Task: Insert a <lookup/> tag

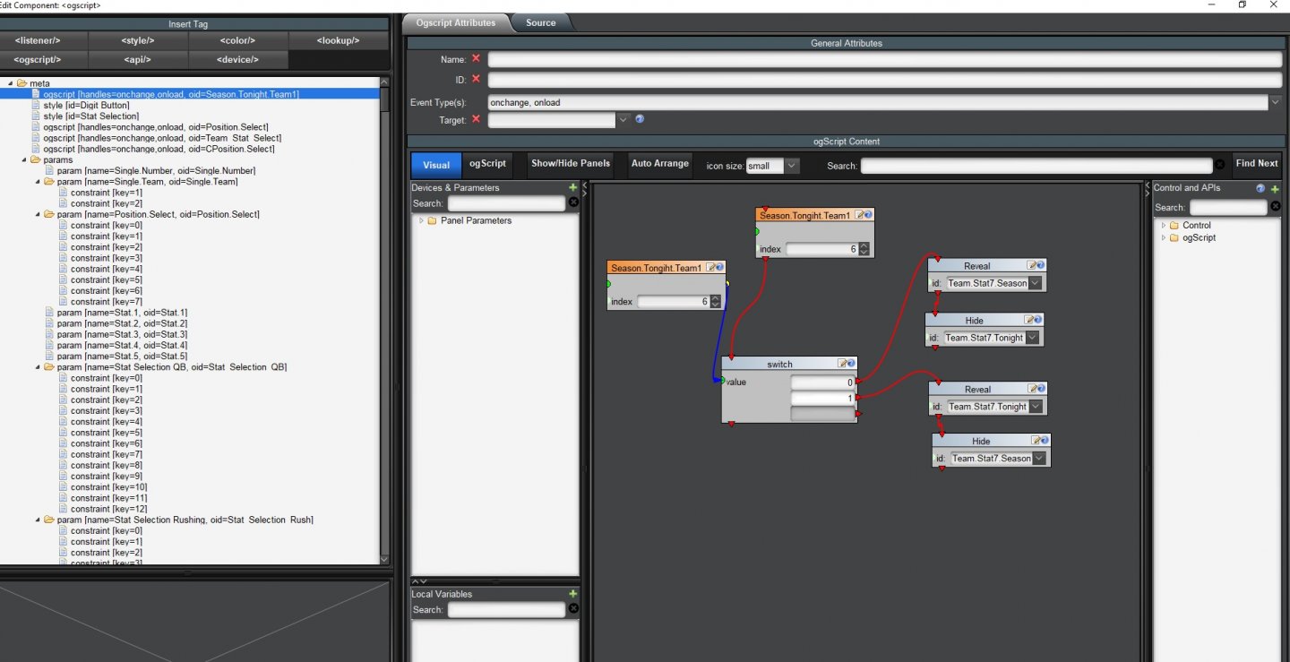Action: [x=339, y=40]
